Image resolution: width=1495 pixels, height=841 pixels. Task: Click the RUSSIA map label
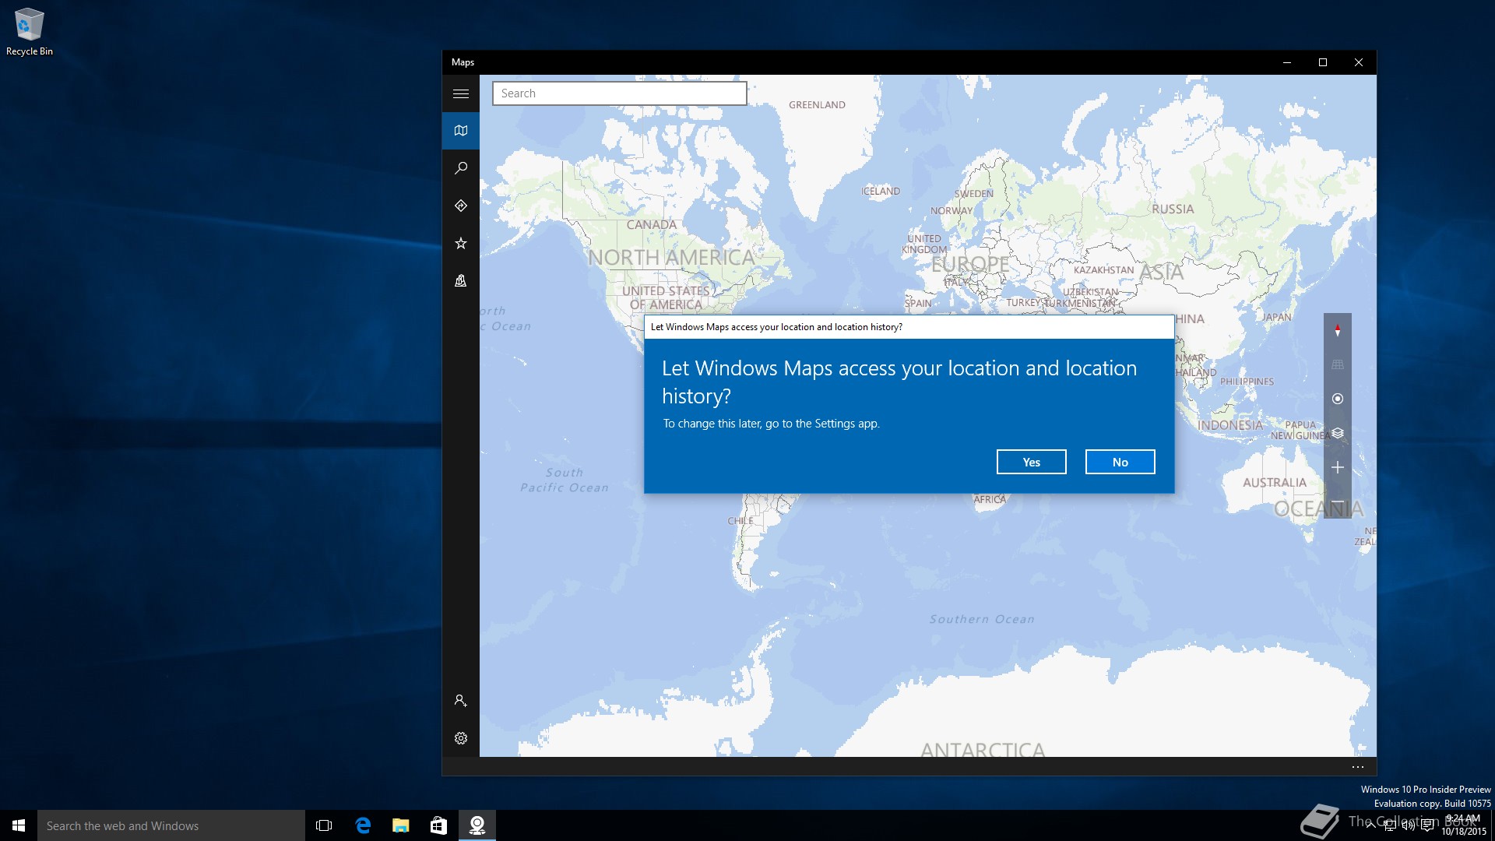point(1173,209)
